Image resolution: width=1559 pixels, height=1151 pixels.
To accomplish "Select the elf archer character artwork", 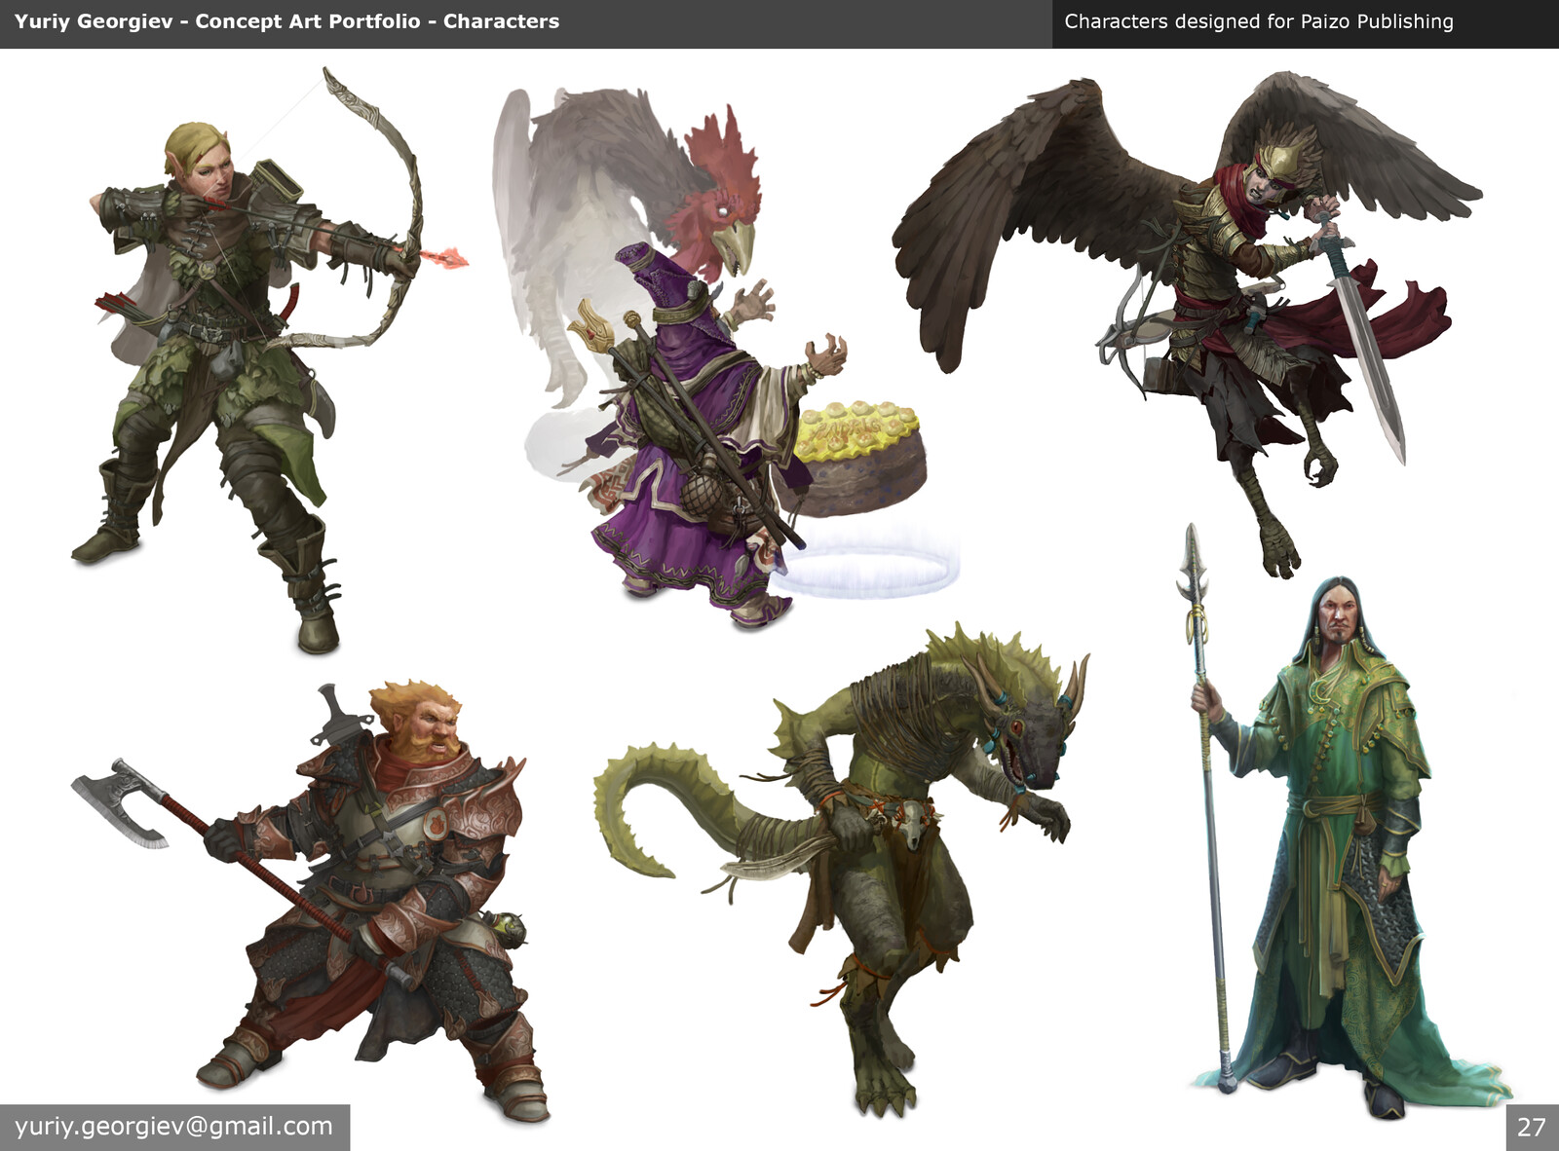I will pyautogui.click(x=270, y=360).
